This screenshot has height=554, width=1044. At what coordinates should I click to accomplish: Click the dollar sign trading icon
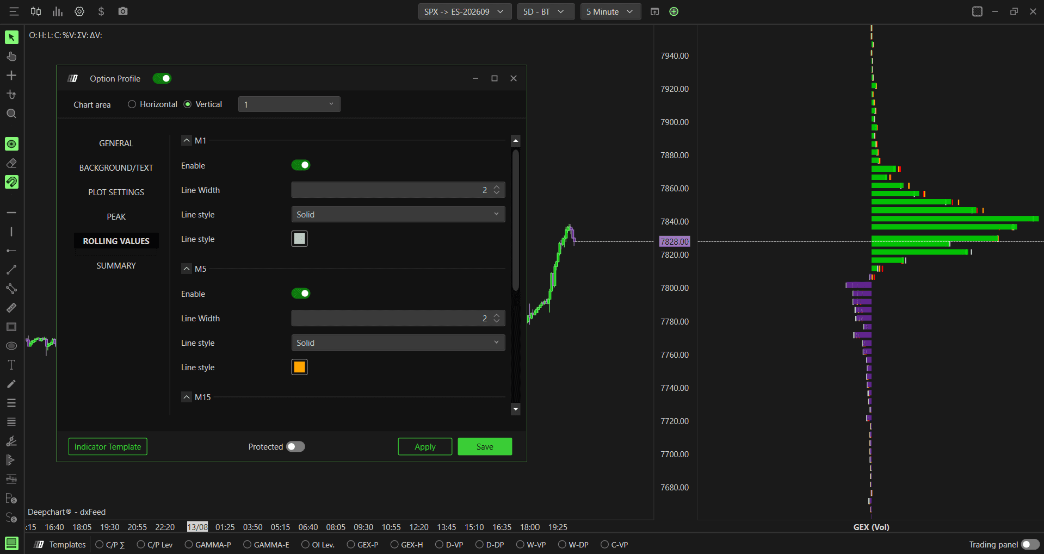(x=101, y=11)
